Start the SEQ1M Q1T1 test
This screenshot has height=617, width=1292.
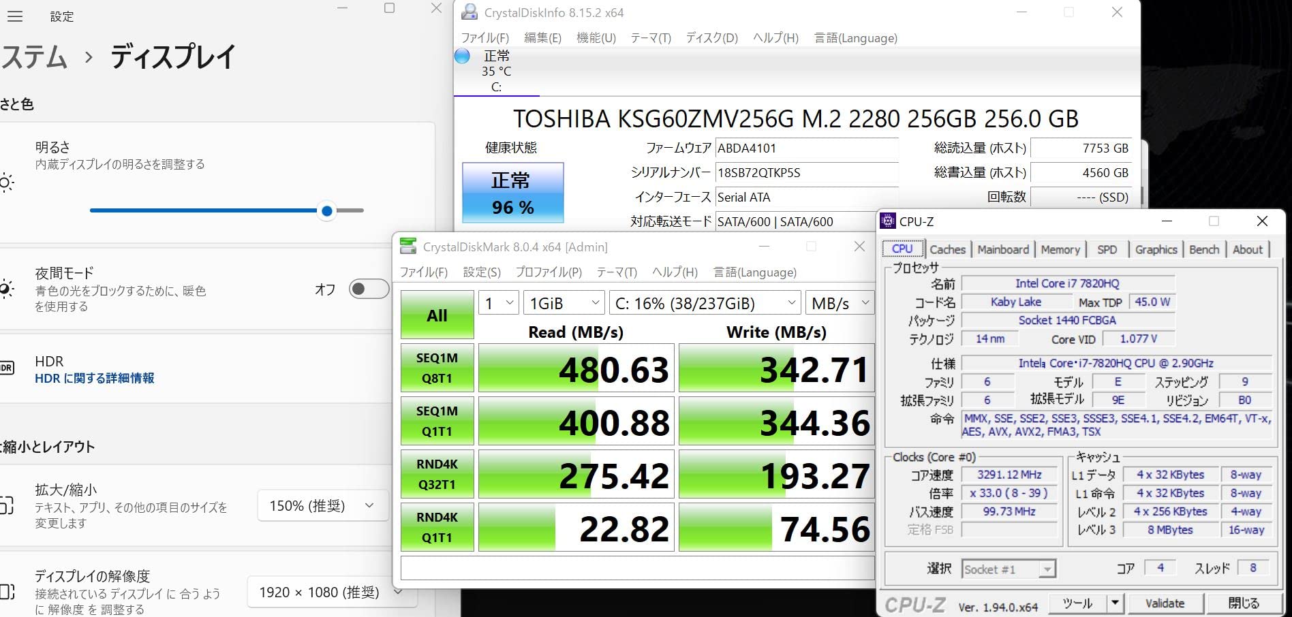(437, 421)
